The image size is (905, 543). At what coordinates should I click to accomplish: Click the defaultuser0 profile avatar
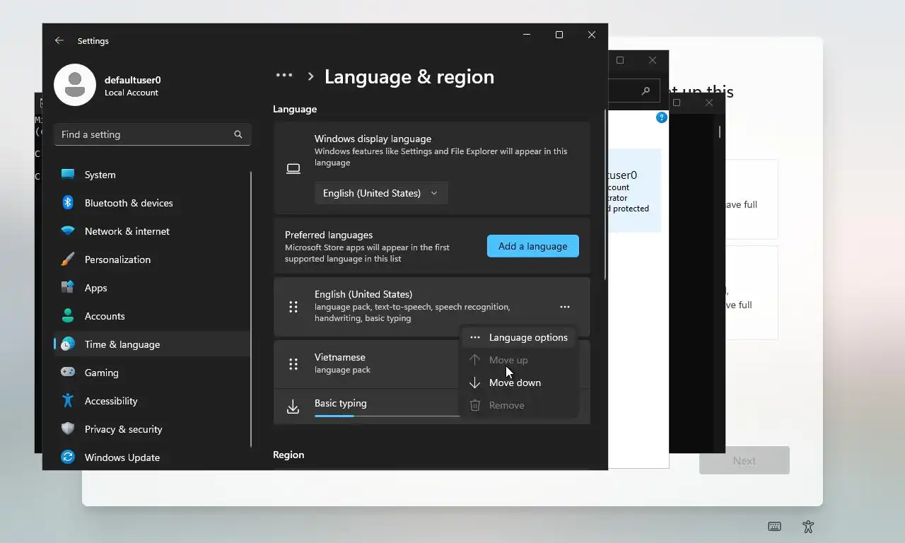[x=75, y=85]
